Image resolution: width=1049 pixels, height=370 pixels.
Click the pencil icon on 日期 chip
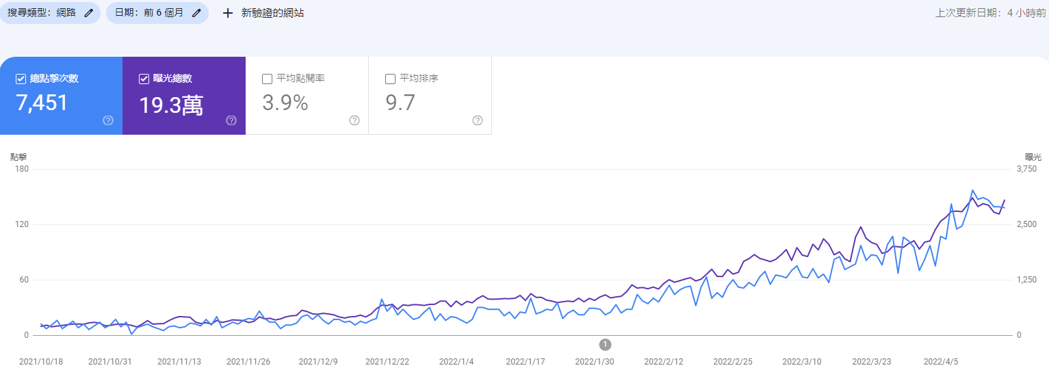pos(196,13)
